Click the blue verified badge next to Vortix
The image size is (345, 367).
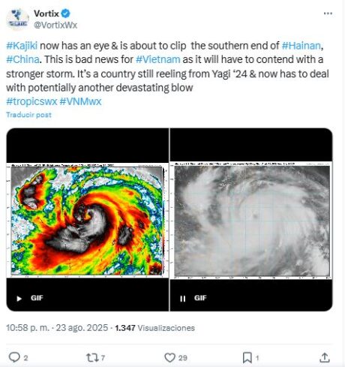[66, 14]
